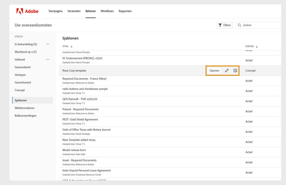The height and width of the screenshot is (185, 286).
Task: Sort by the Status column arrow
Action: [x=257, y=47]
